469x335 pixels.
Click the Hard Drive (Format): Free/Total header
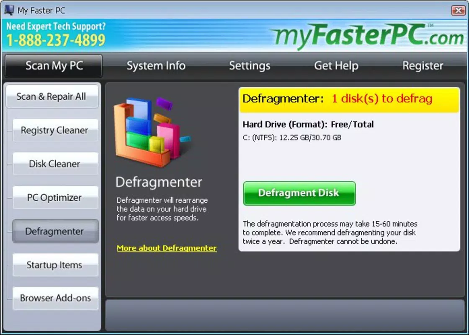point(308,124)
